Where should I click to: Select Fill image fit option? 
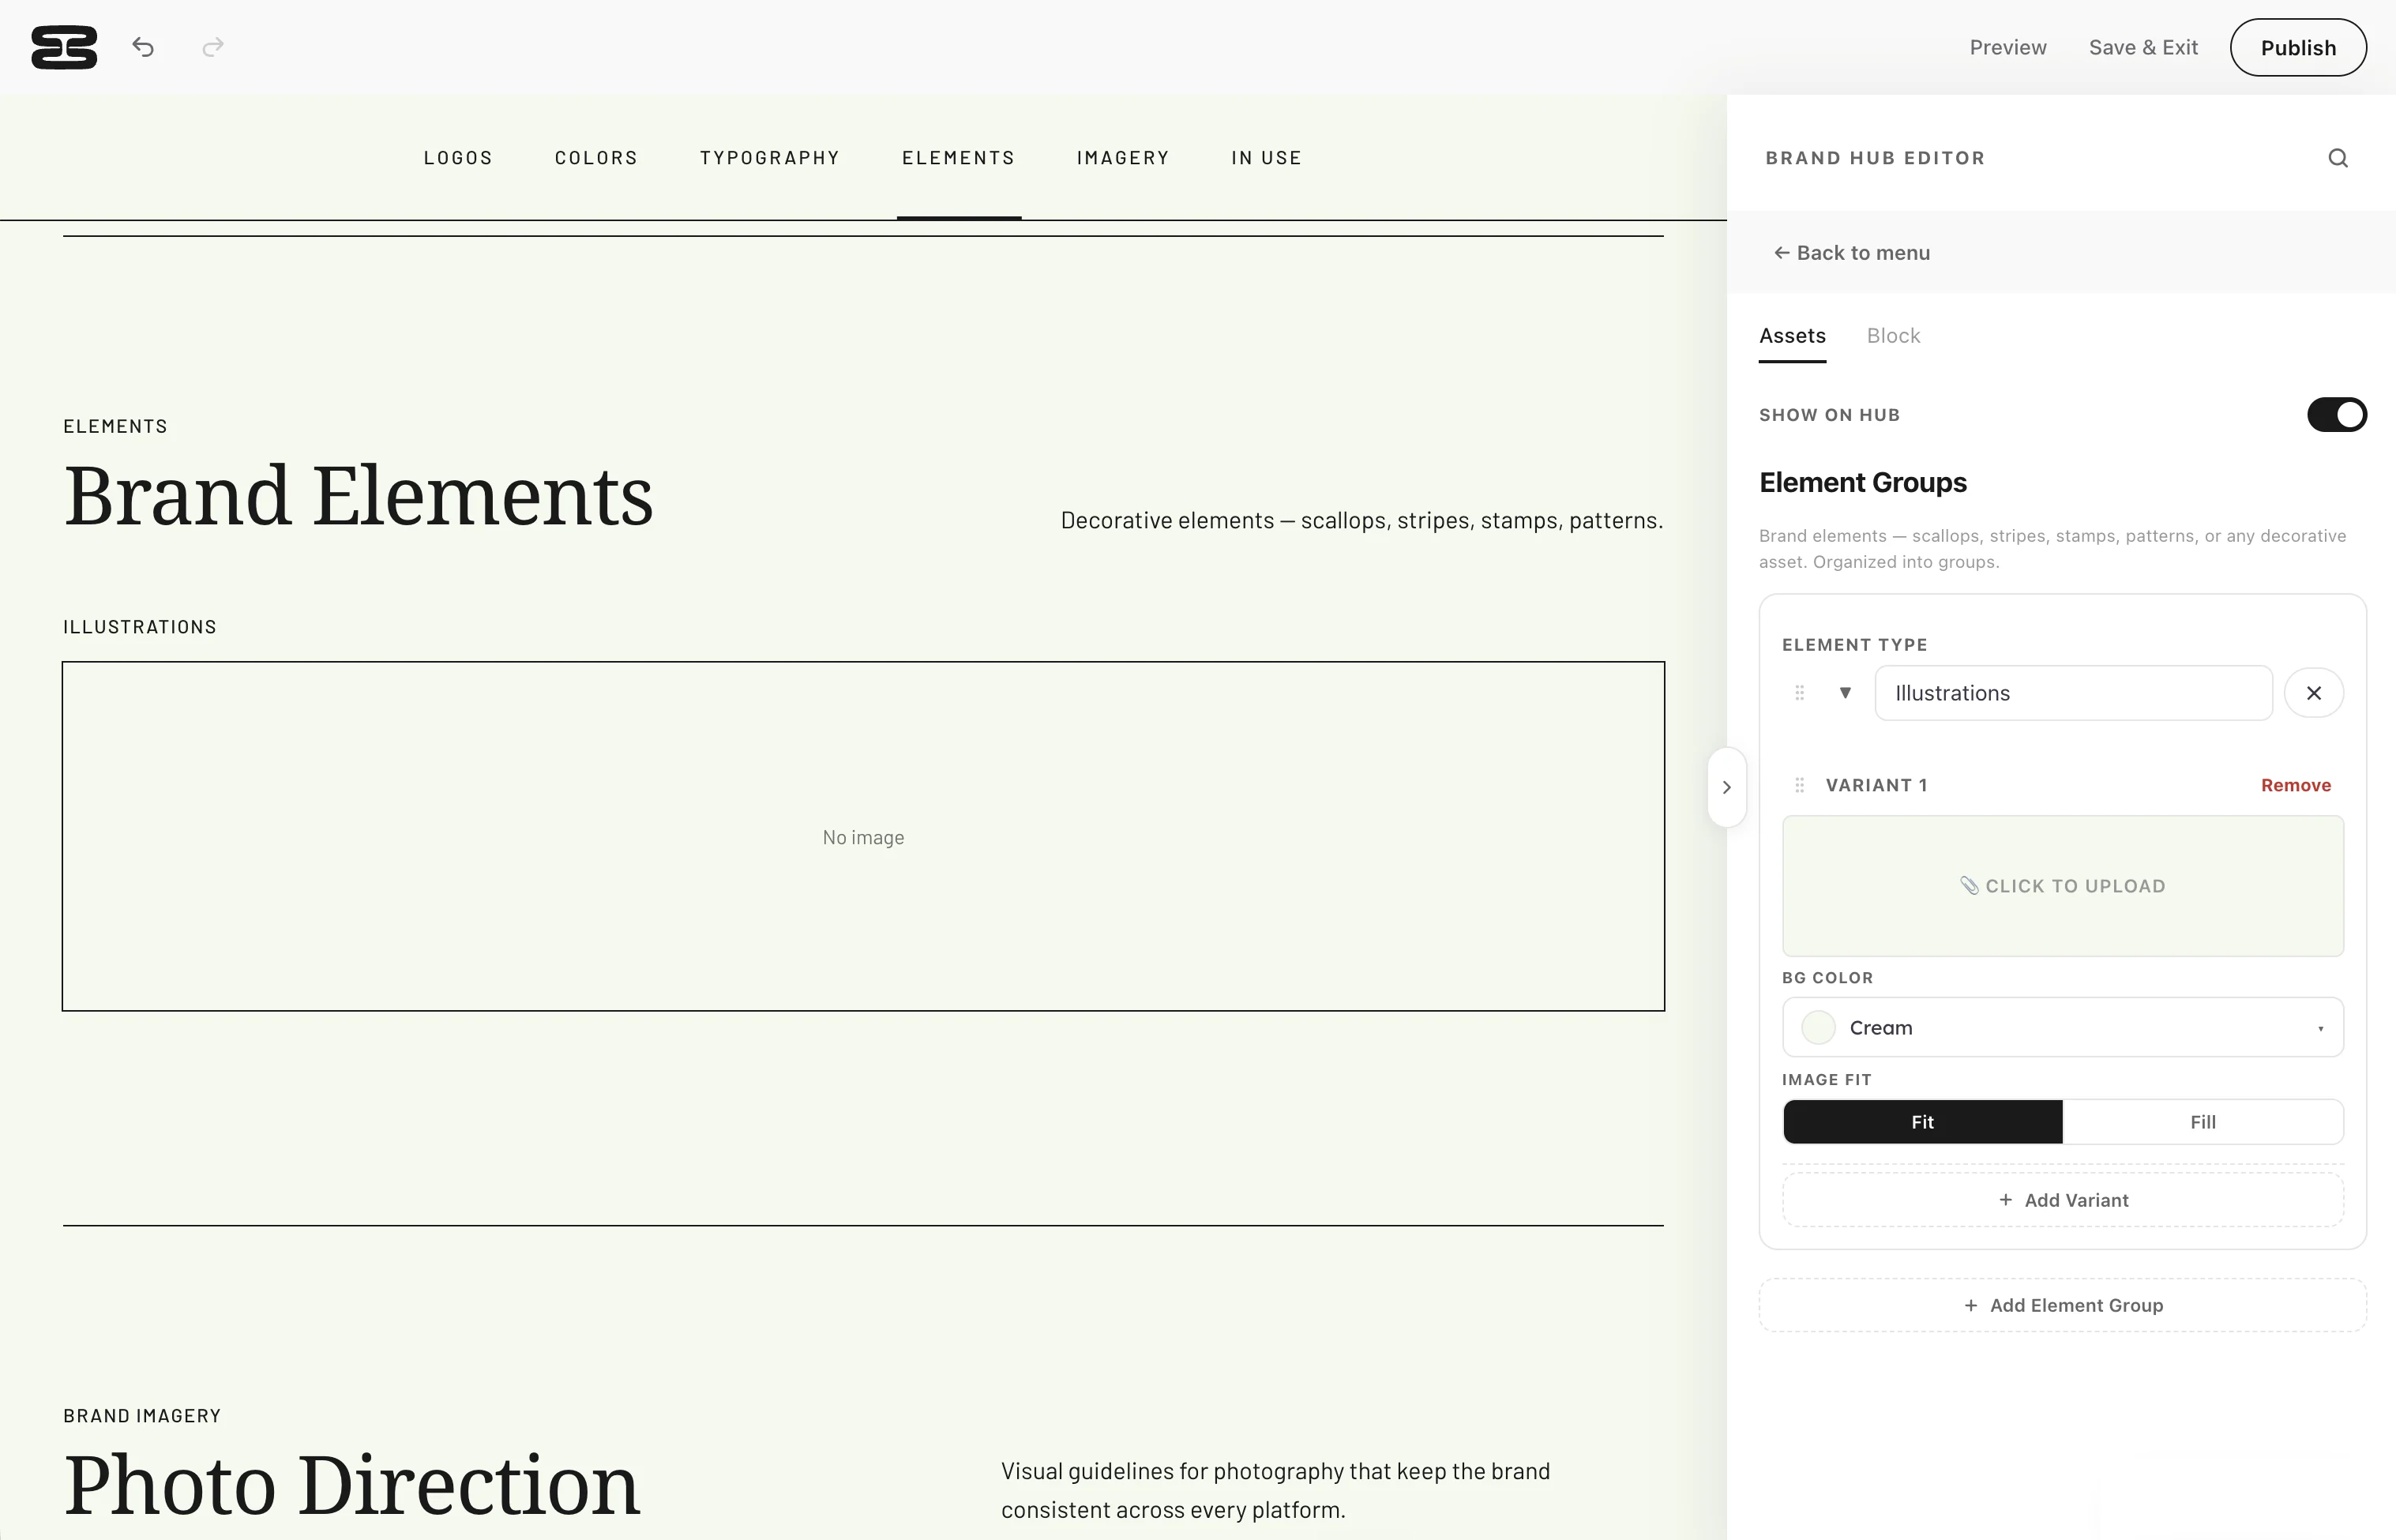click(x=2202, y=1122)
